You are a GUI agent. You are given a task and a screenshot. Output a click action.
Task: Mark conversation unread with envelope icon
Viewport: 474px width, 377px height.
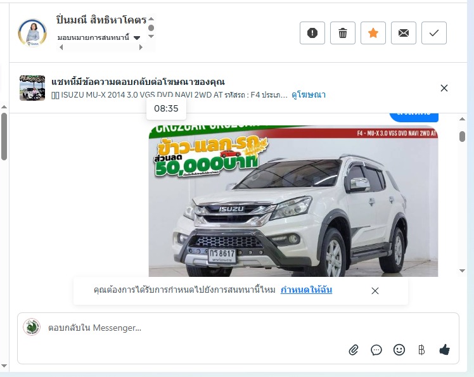pyautogui.click(x=404, y=33)
